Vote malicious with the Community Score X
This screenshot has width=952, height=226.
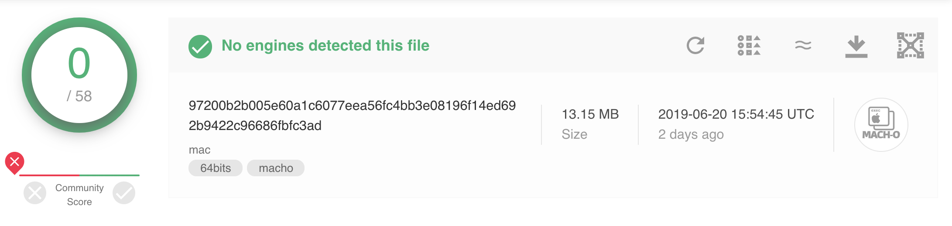coord(35,193)
